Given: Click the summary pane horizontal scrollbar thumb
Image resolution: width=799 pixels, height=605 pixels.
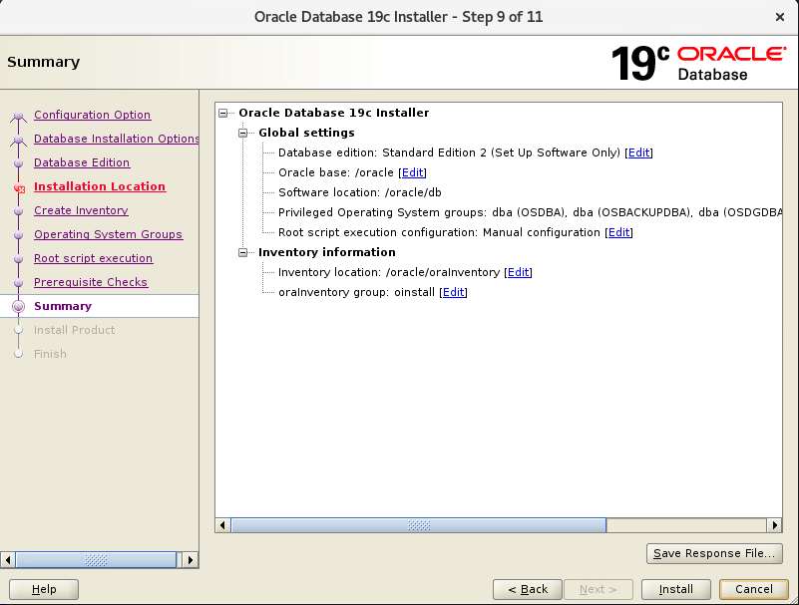Looking at the screenshot, I should pos(418,525).
